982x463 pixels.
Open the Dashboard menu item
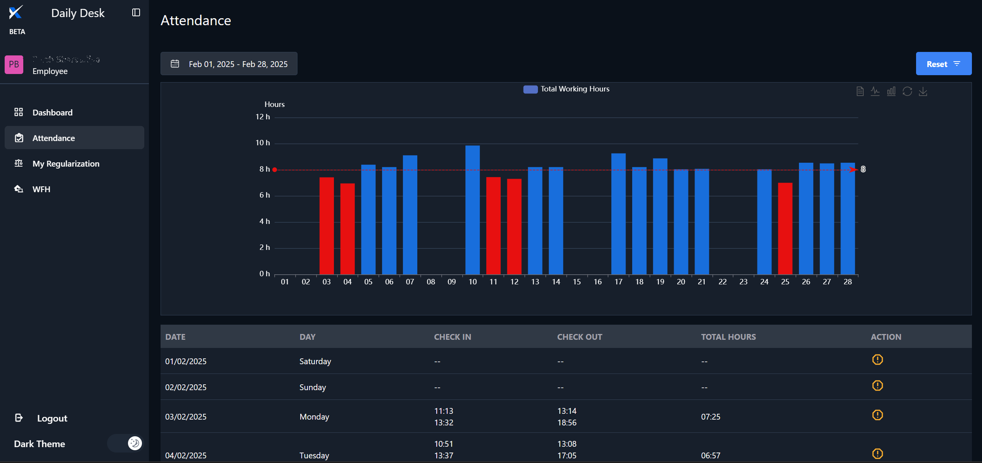coord(52,112)
